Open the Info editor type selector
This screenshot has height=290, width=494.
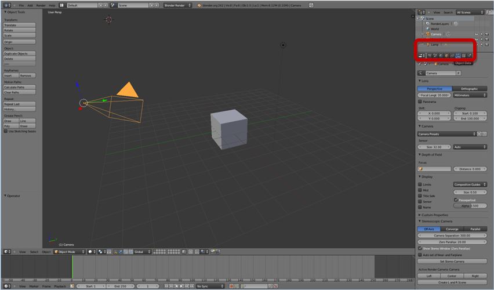click(7, 5)
